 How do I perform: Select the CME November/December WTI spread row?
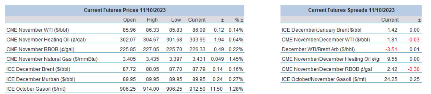(351, 40)
